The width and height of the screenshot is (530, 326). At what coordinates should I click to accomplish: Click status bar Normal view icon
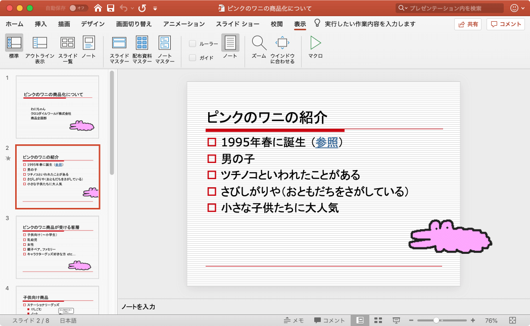click(360, 320)
